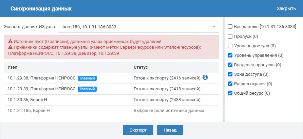Click the info icon beside 2416 записей
The width and height of the screenshot is (303, 139).
coord(205,77)
